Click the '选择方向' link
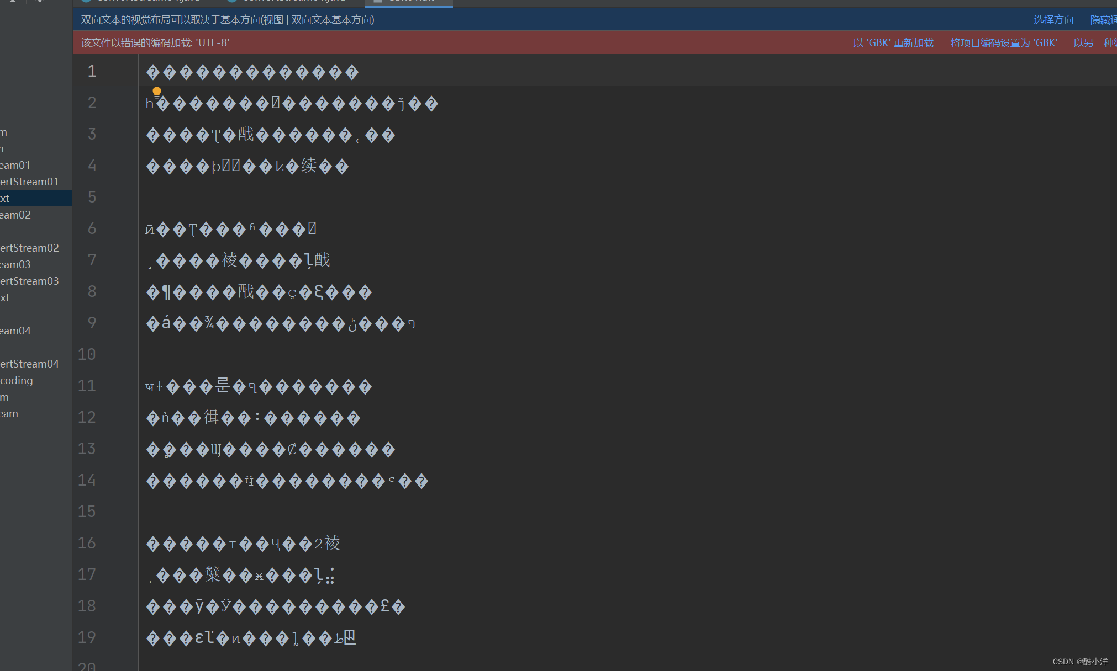The width and height of the screenshot is (1117, 671). [x=1053, y=20]
